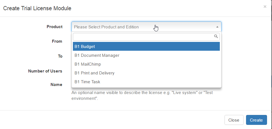Pick B1 MailChimp in the dropdown
272x129 pixels.
coord(146,64)
